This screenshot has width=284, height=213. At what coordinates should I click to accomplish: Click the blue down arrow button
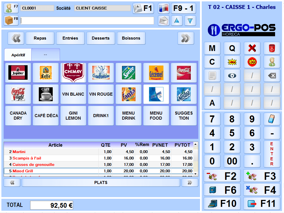point(190,21)
